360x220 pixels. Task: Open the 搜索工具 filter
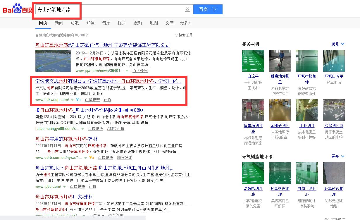point(184,35)
